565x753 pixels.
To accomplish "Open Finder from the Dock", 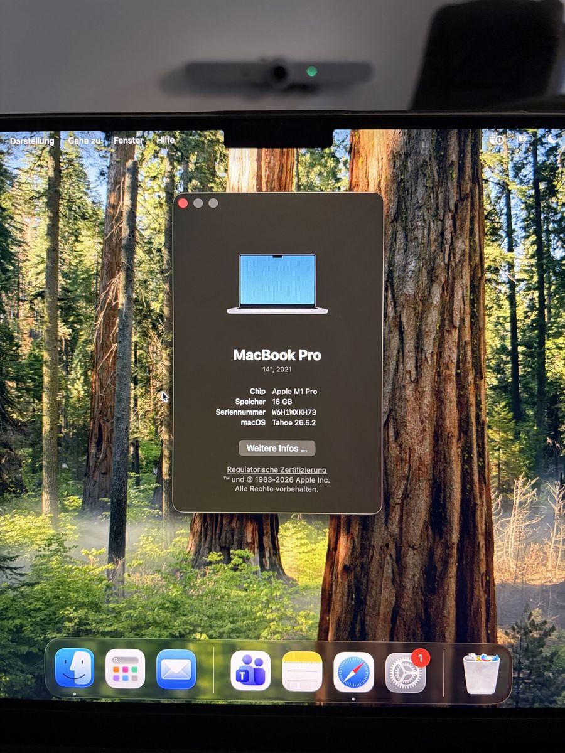I will click(75, 668).
